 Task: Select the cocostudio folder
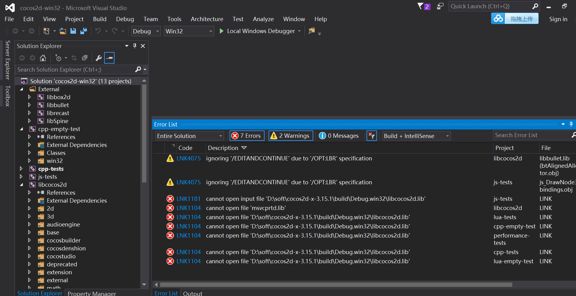61,256
